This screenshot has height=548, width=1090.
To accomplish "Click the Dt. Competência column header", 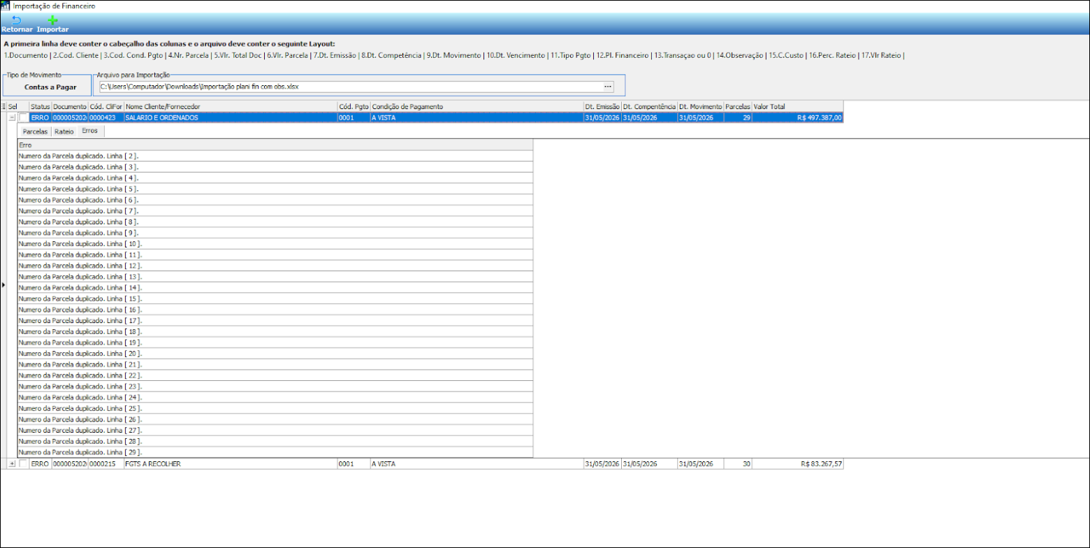I will (x=649, y=106).
